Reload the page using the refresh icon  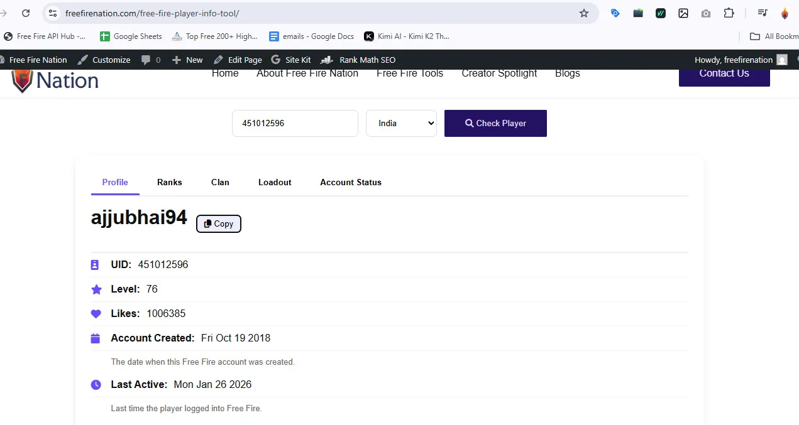pos(26,13)
